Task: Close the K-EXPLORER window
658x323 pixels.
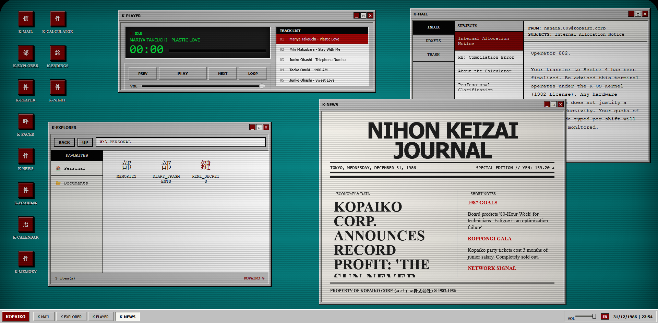Action: click(266, 127)
